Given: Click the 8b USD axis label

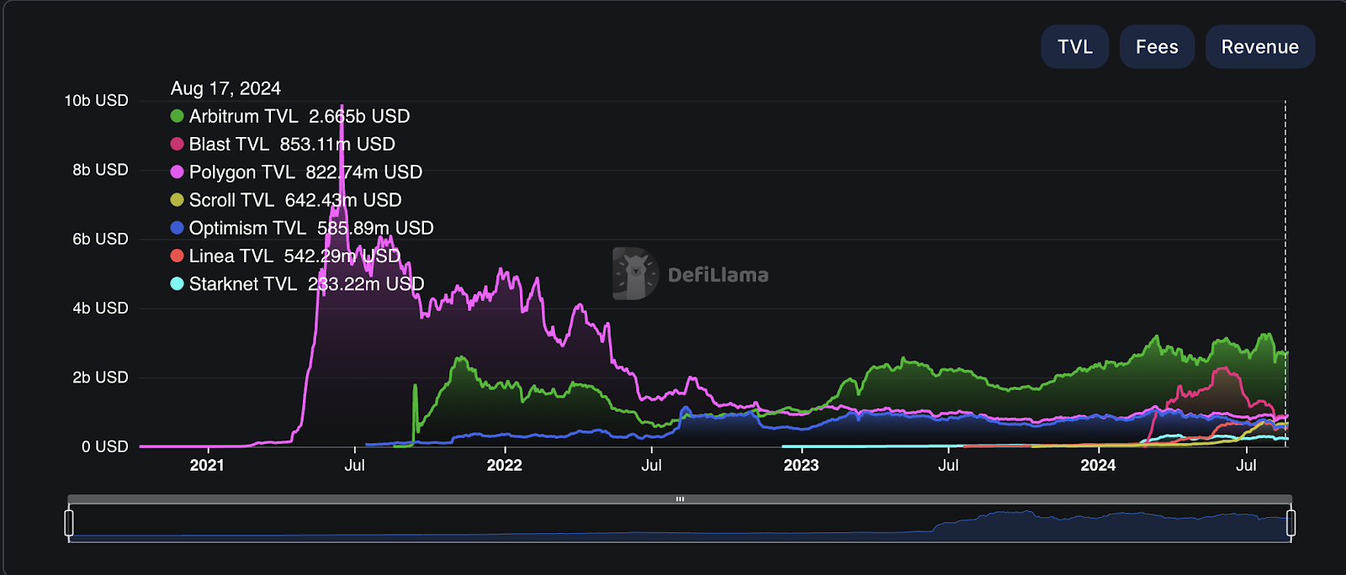Looking at the screenshot, I should [100, 170].
